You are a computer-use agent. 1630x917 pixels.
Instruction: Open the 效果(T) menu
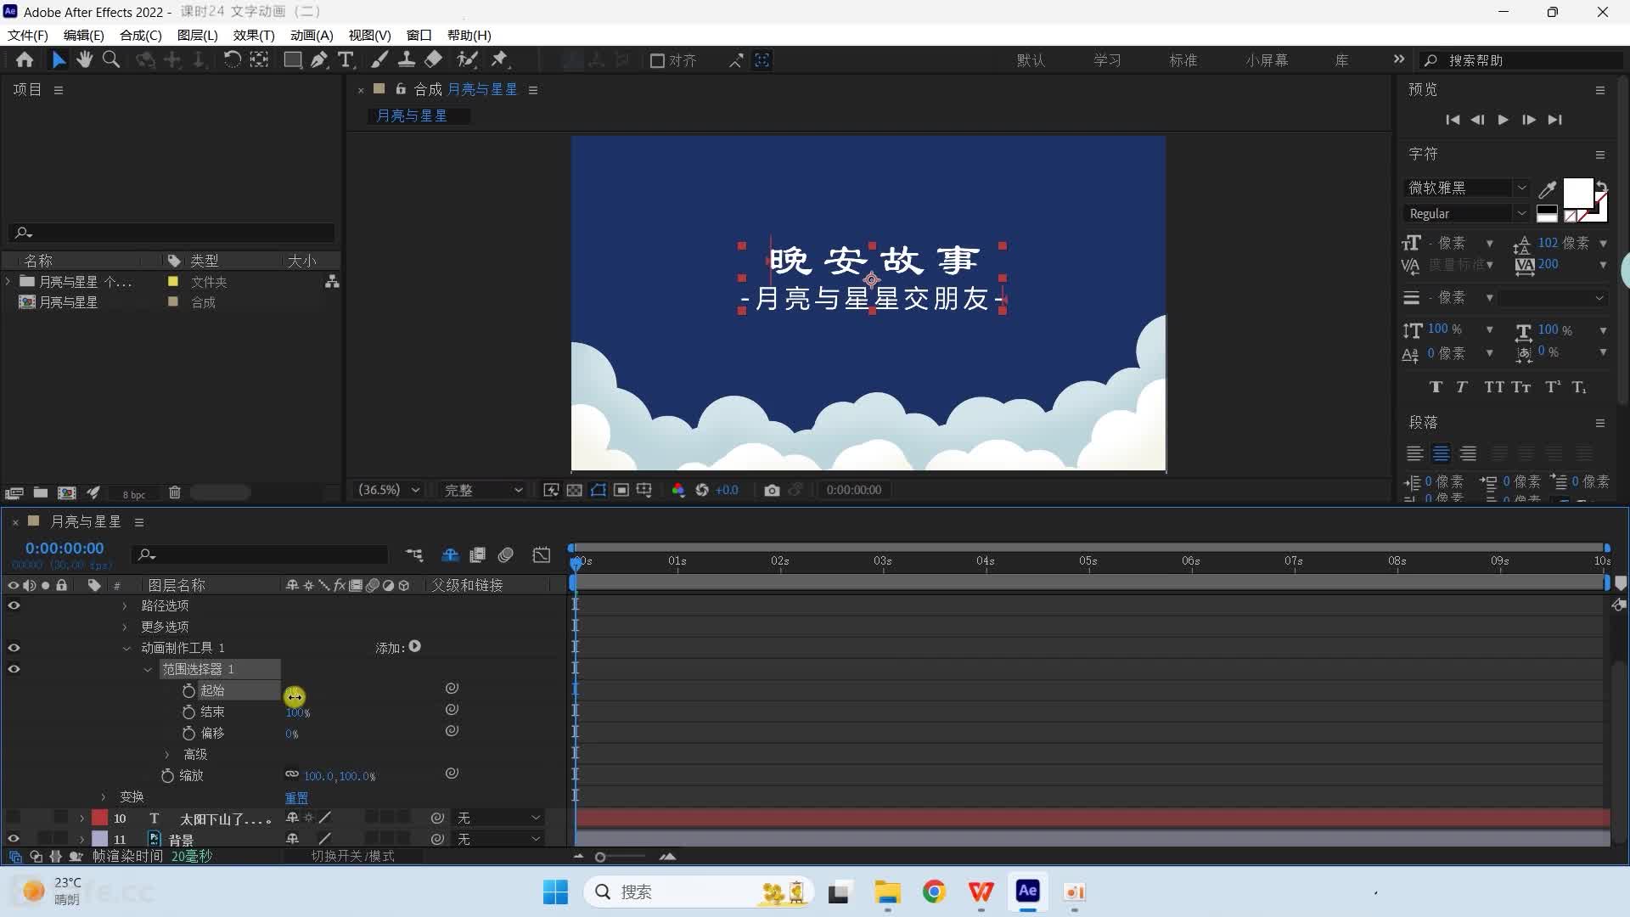coord(254,35)
